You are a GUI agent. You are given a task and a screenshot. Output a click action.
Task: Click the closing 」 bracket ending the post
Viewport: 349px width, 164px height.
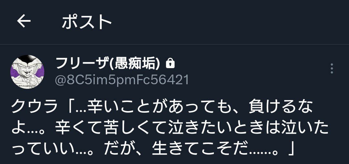tap(291, 150)
